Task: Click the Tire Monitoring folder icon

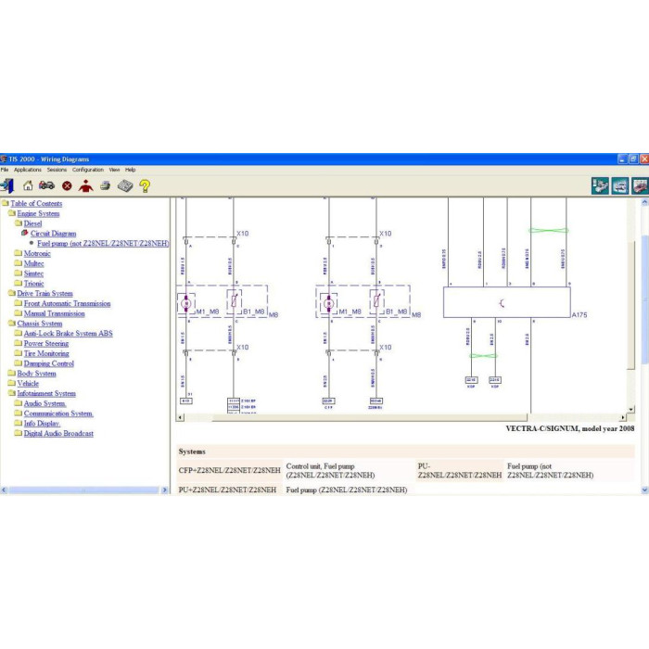Action: pos(19,353)
